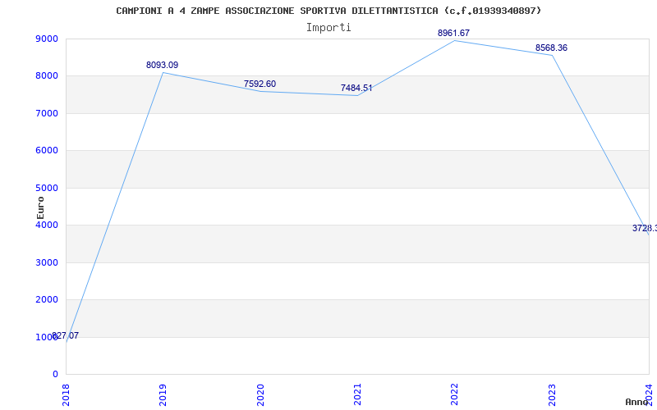The image size is (657, 410).
Task: Select the 2022 x-axis year label
Action: pos(455,394)
